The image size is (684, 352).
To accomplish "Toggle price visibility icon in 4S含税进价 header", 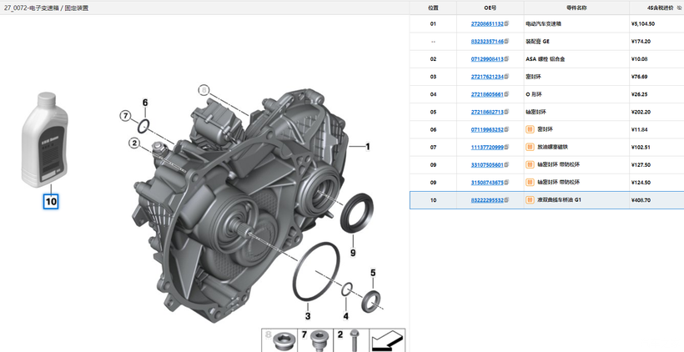I will [x=679, y=8].
